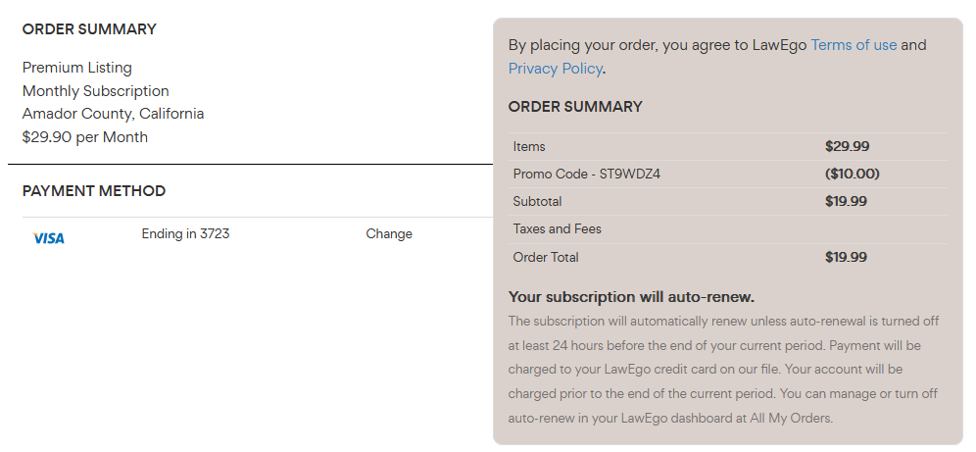Click the Monthly Subscription line
The image size is (976, 452).
point(95,91)
